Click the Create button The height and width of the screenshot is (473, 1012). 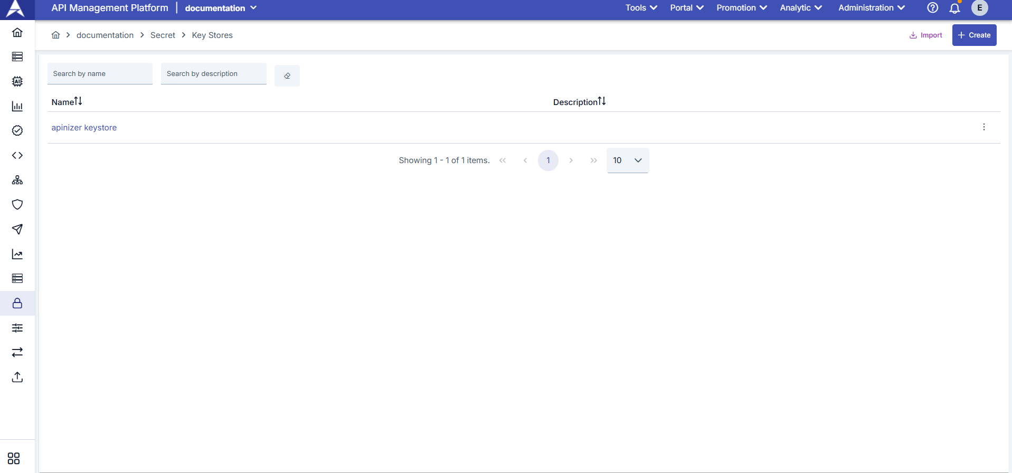[x=974, y=35]
